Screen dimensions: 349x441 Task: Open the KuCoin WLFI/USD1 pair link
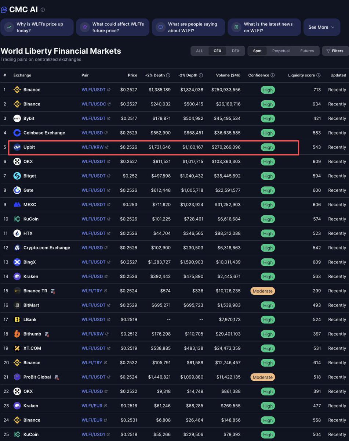(95, 434)
